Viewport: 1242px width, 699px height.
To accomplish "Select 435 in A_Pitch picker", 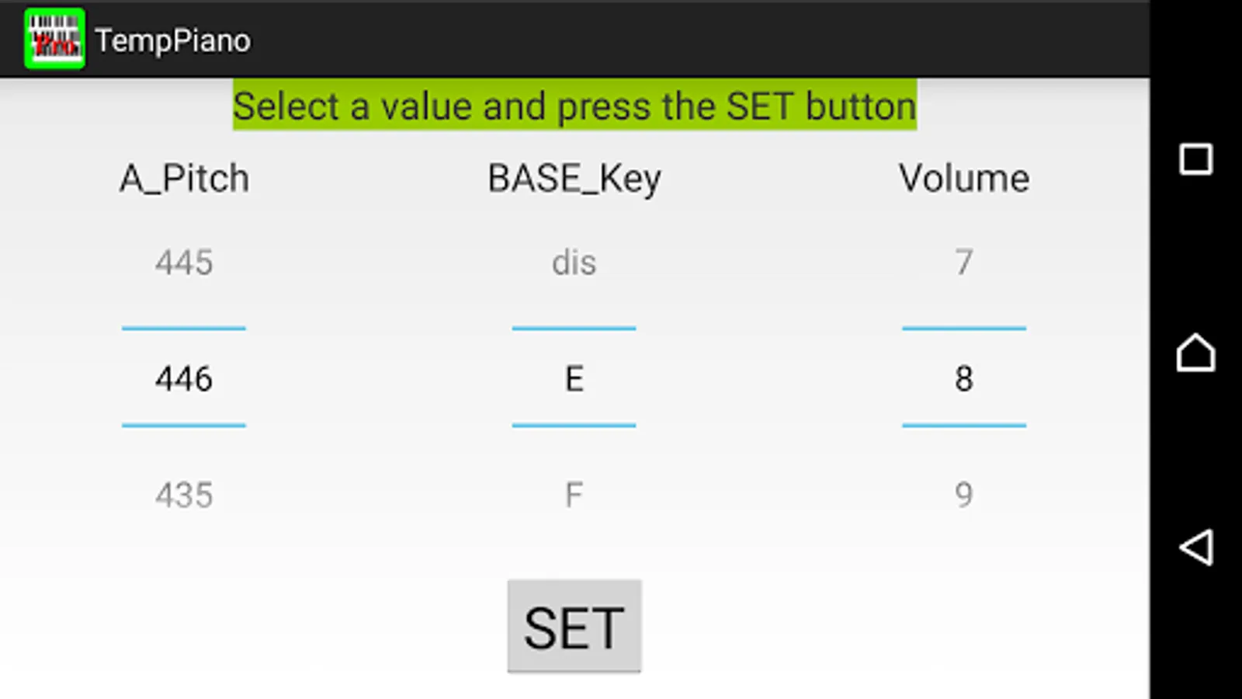I will point(184,495).
